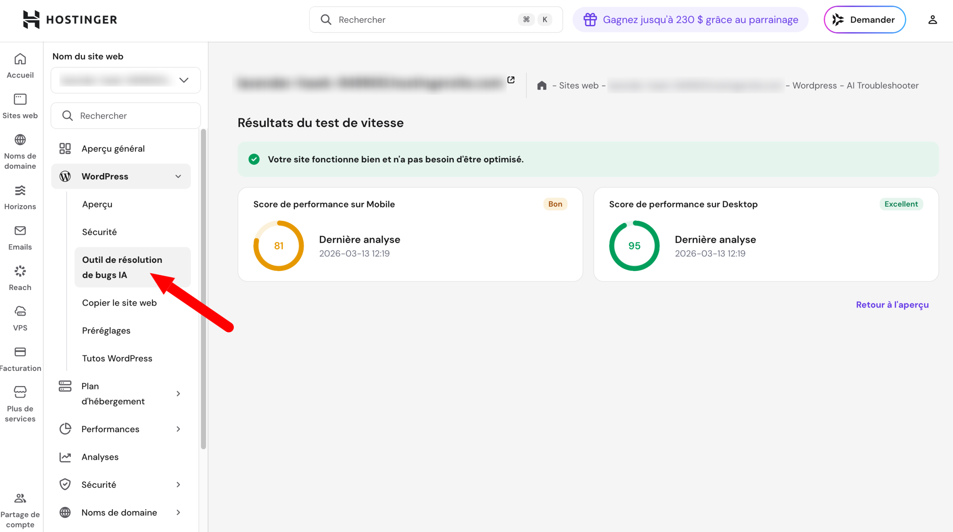Click Score de performance sur Desktop title

click(683, 204)
